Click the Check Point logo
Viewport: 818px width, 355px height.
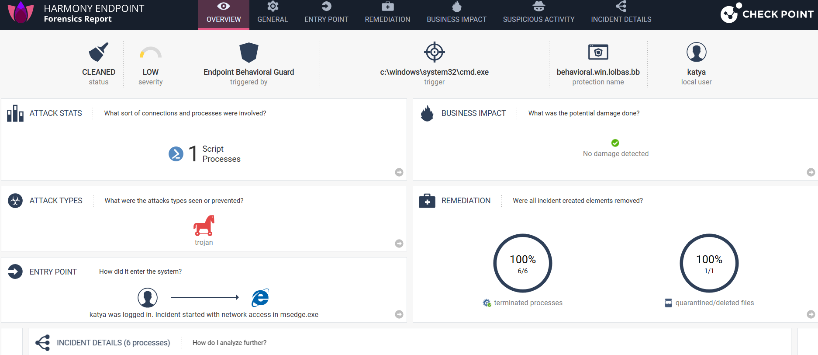coord(767,13)
